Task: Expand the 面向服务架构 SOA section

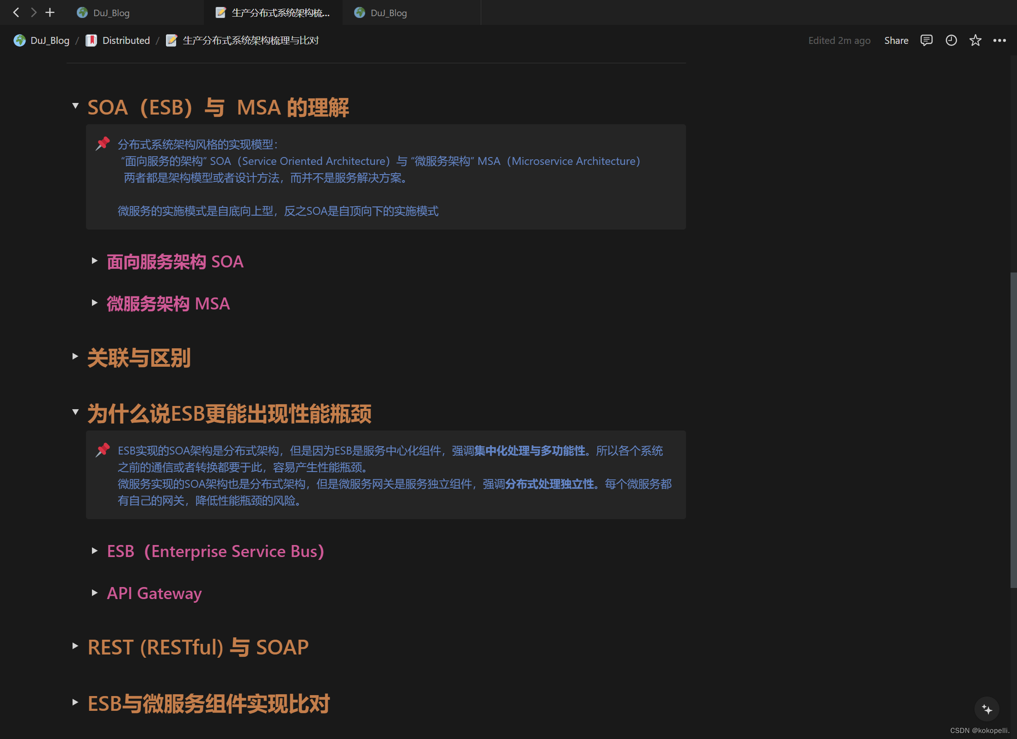Action: pyautogui.click(x=95, y=261)
